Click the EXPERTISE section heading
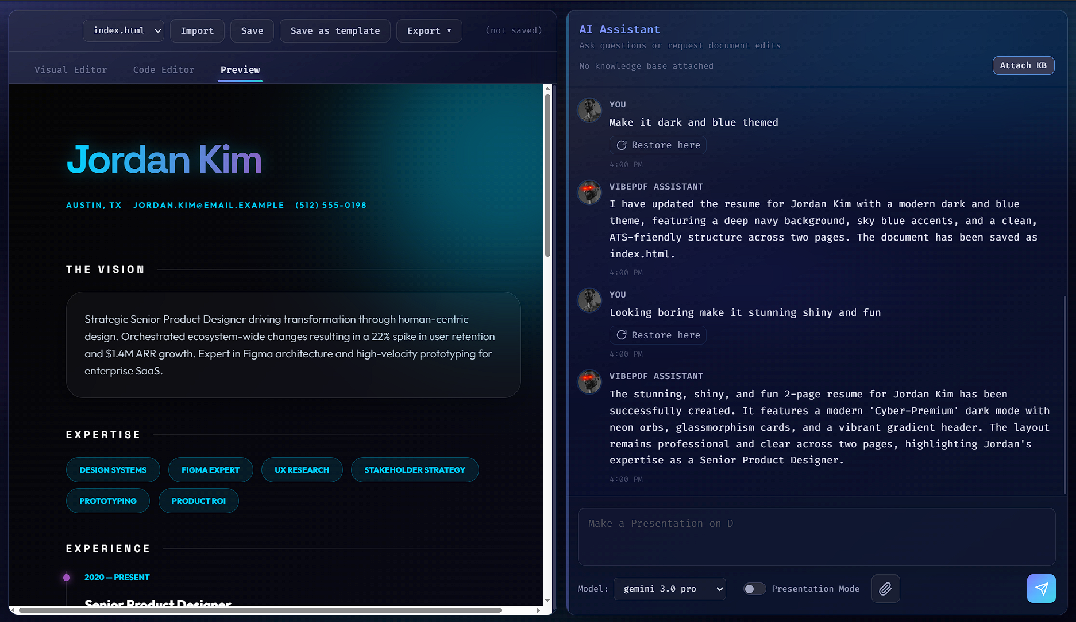The height and width of the screenshot is (622, 1076). point(103,435)
